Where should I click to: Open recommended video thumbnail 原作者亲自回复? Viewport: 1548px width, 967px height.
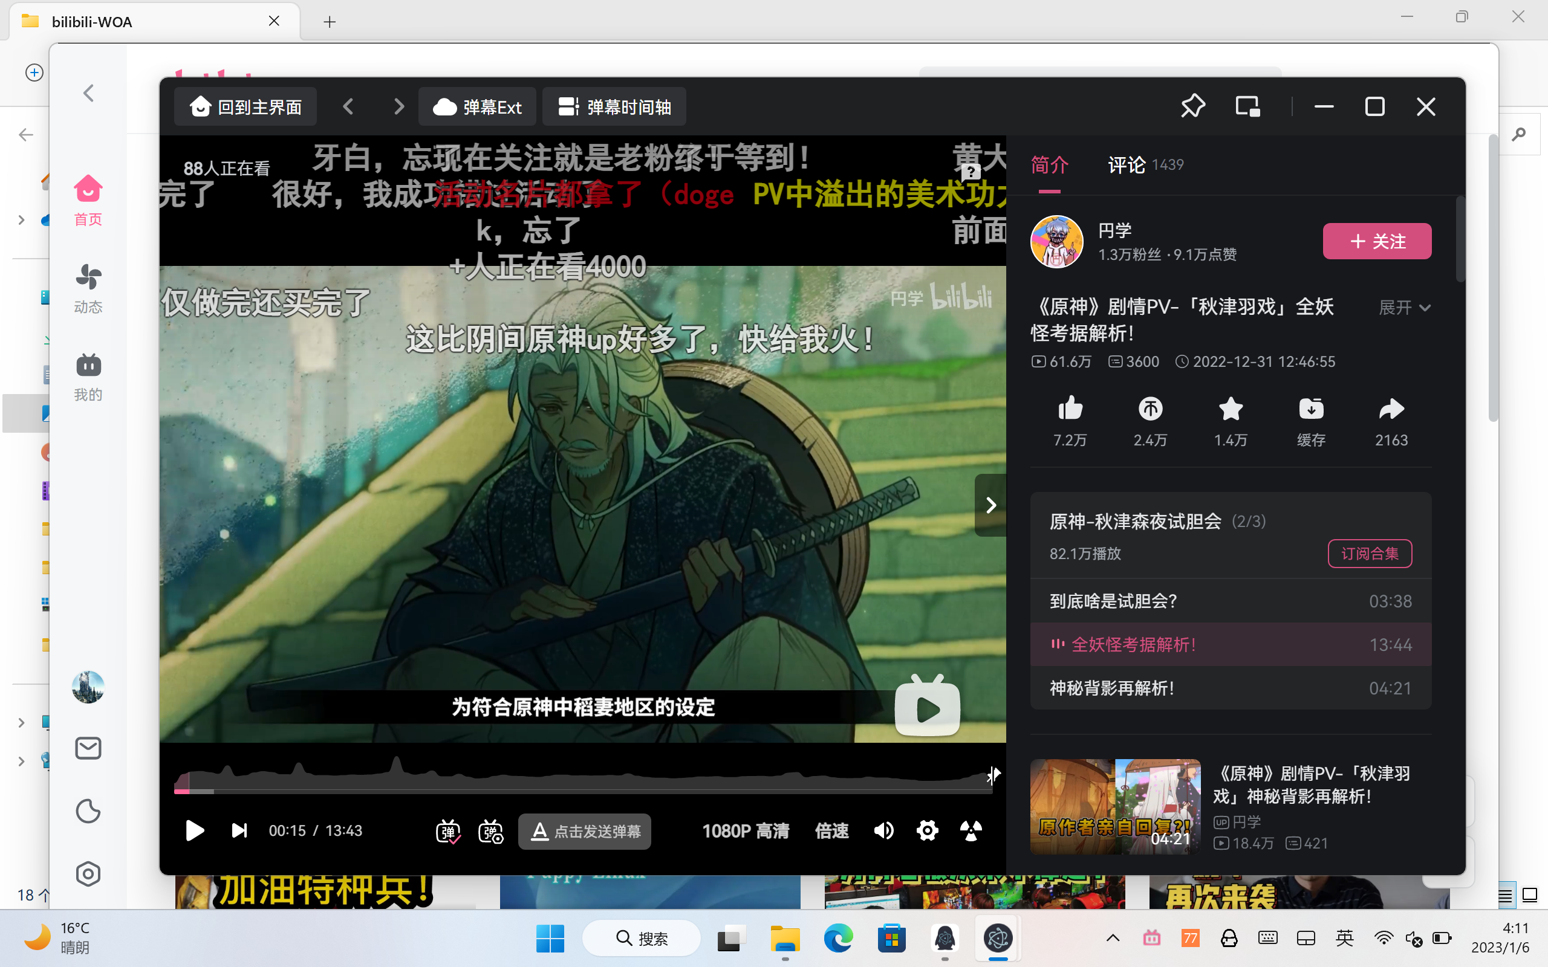pyautogui.click(x=1115, y=806)
